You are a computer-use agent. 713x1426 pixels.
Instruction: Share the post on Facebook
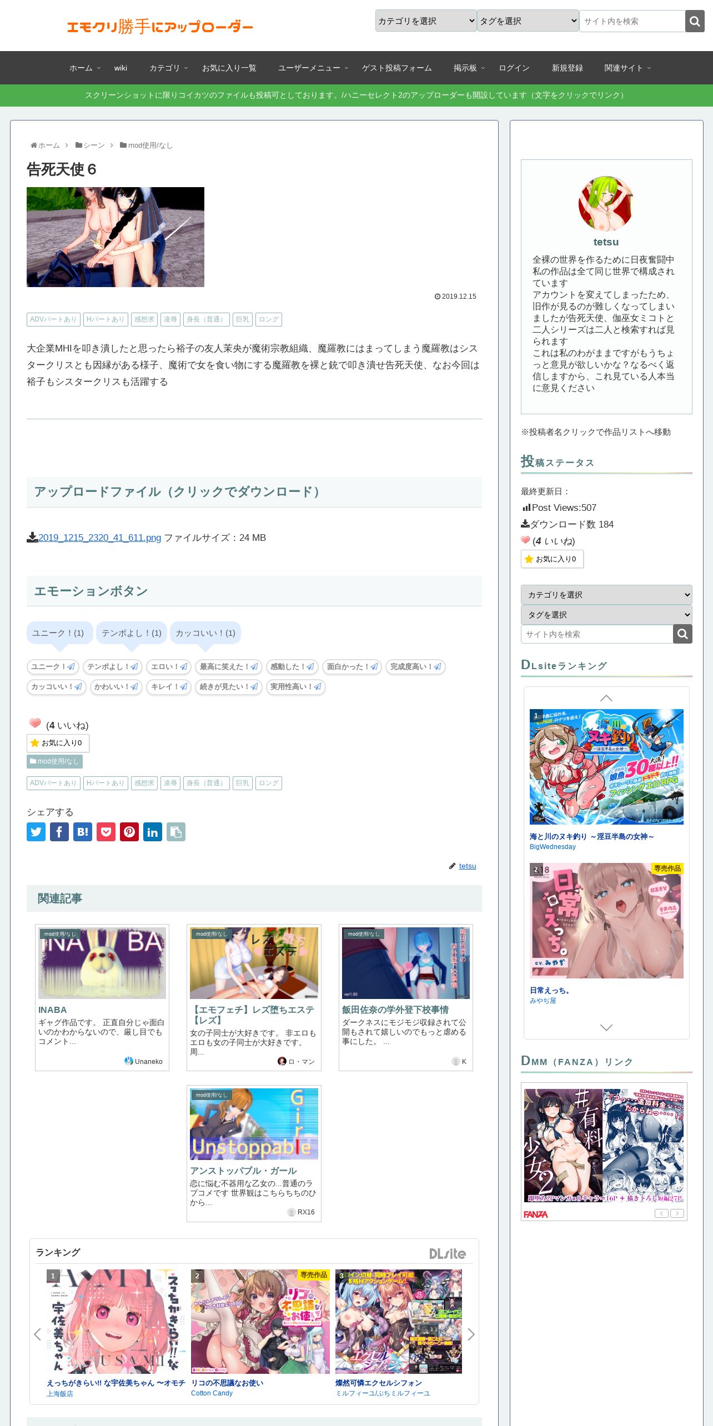[x=59, y=832]
